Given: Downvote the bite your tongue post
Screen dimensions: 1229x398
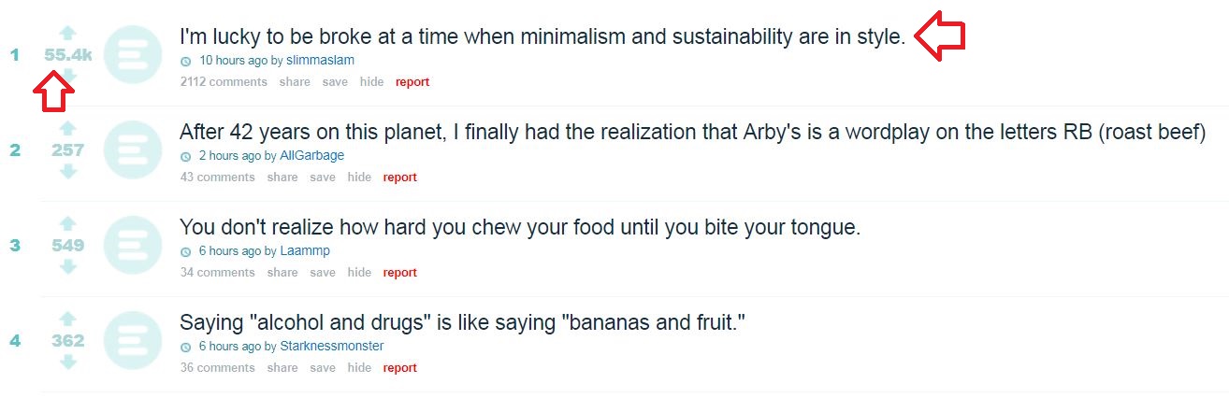Looking at the screenshot, I should (x=68, y=266).
